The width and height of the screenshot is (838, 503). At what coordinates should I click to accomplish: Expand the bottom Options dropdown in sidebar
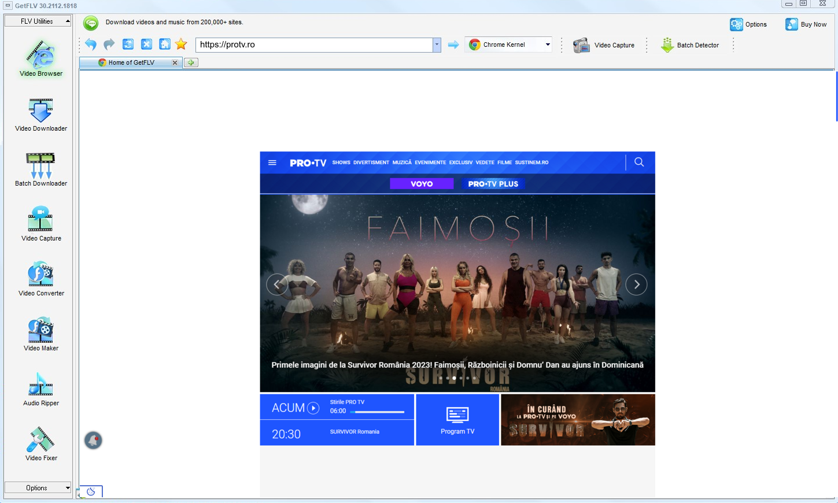tap(38, 488)
